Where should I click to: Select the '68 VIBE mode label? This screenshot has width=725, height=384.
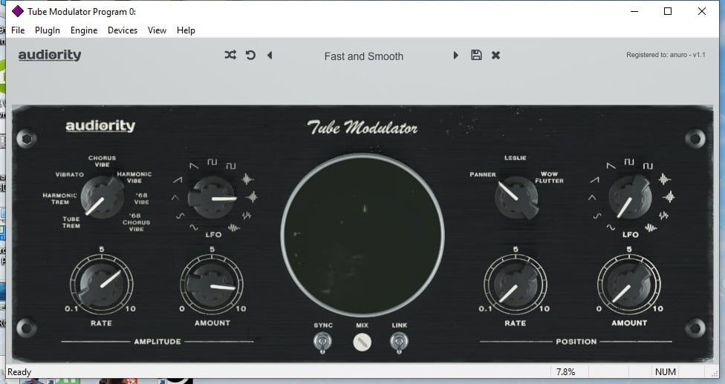[141, 199]
